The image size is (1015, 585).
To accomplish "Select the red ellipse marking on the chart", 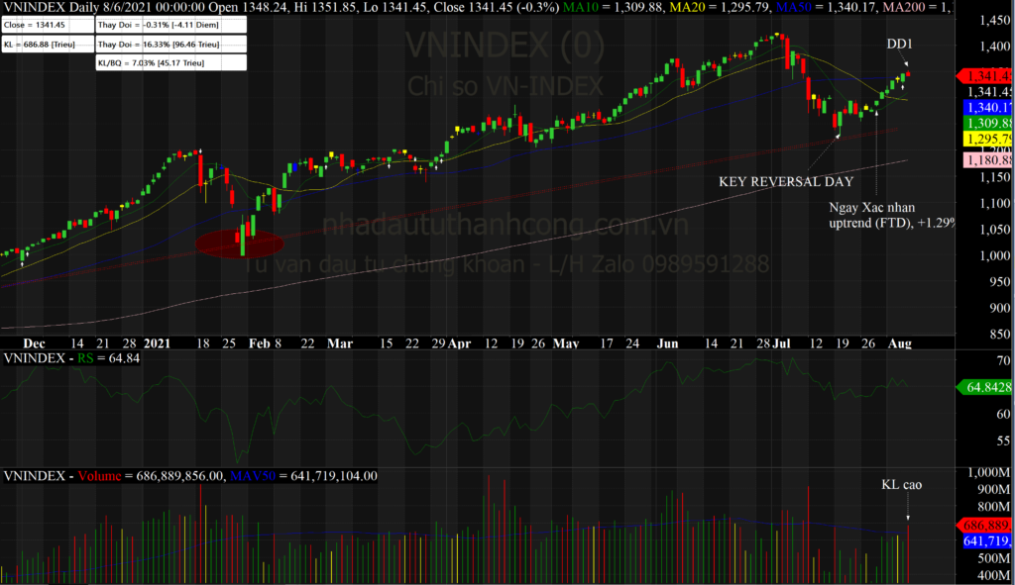I will 240,242.
